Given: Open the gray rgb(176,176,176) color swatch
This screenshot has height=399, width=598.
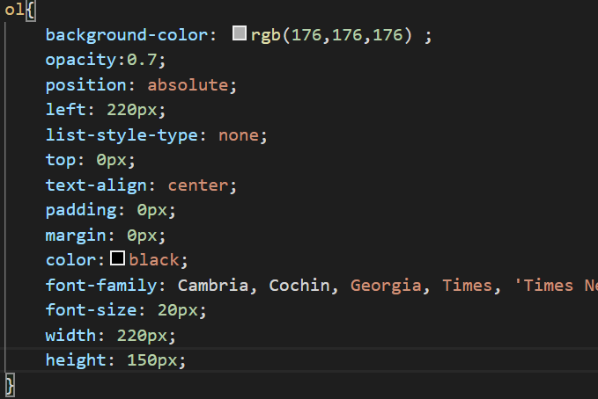Looking at the screenshot, I should pos(240,34).
